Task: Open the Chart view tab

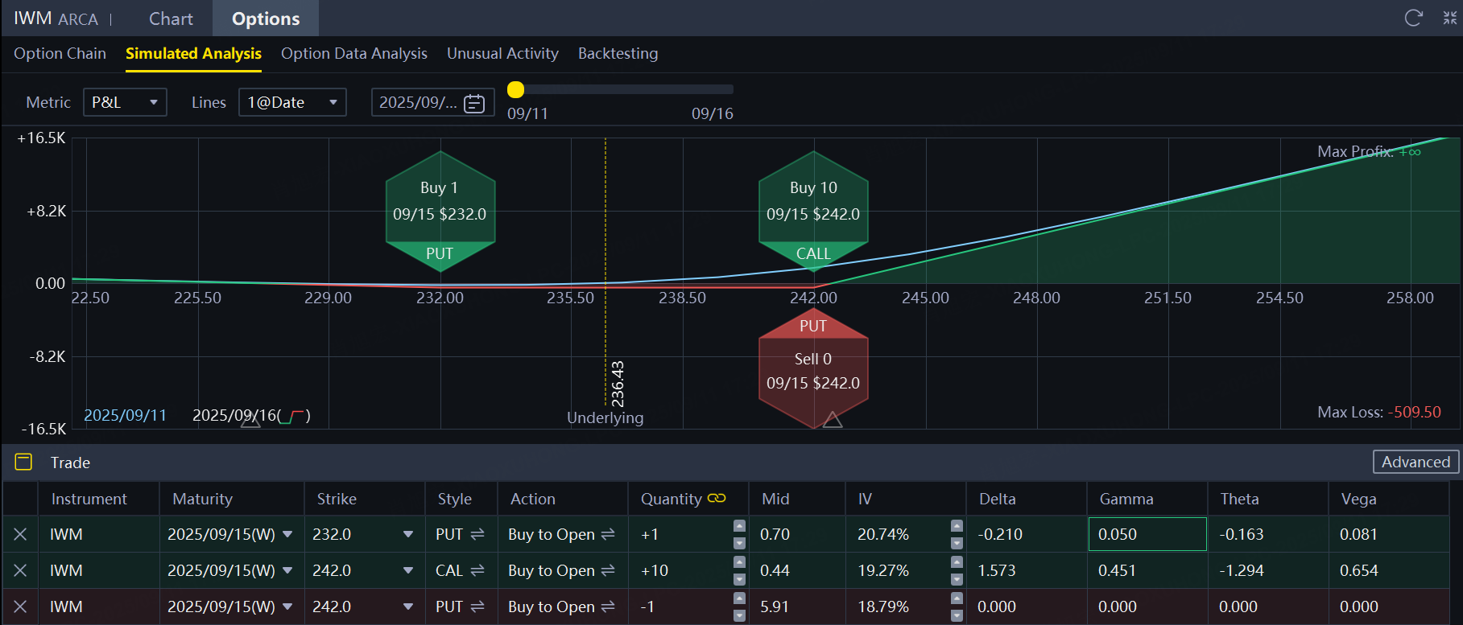Action: point(171,19)
